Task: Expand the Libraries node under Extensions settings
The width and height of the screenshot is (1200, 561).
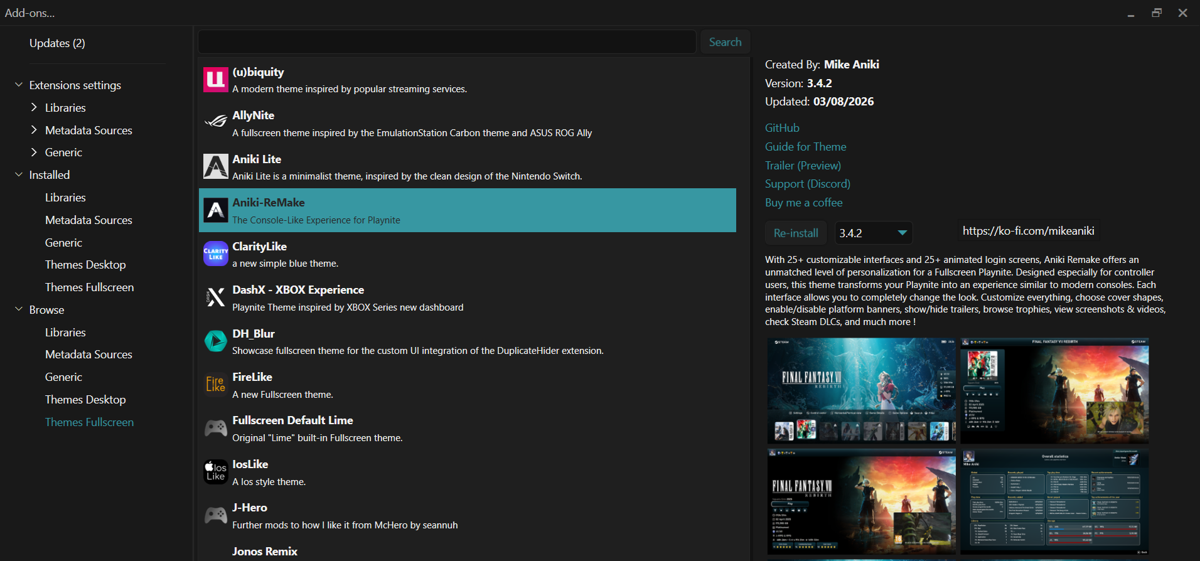Action: 35,107
